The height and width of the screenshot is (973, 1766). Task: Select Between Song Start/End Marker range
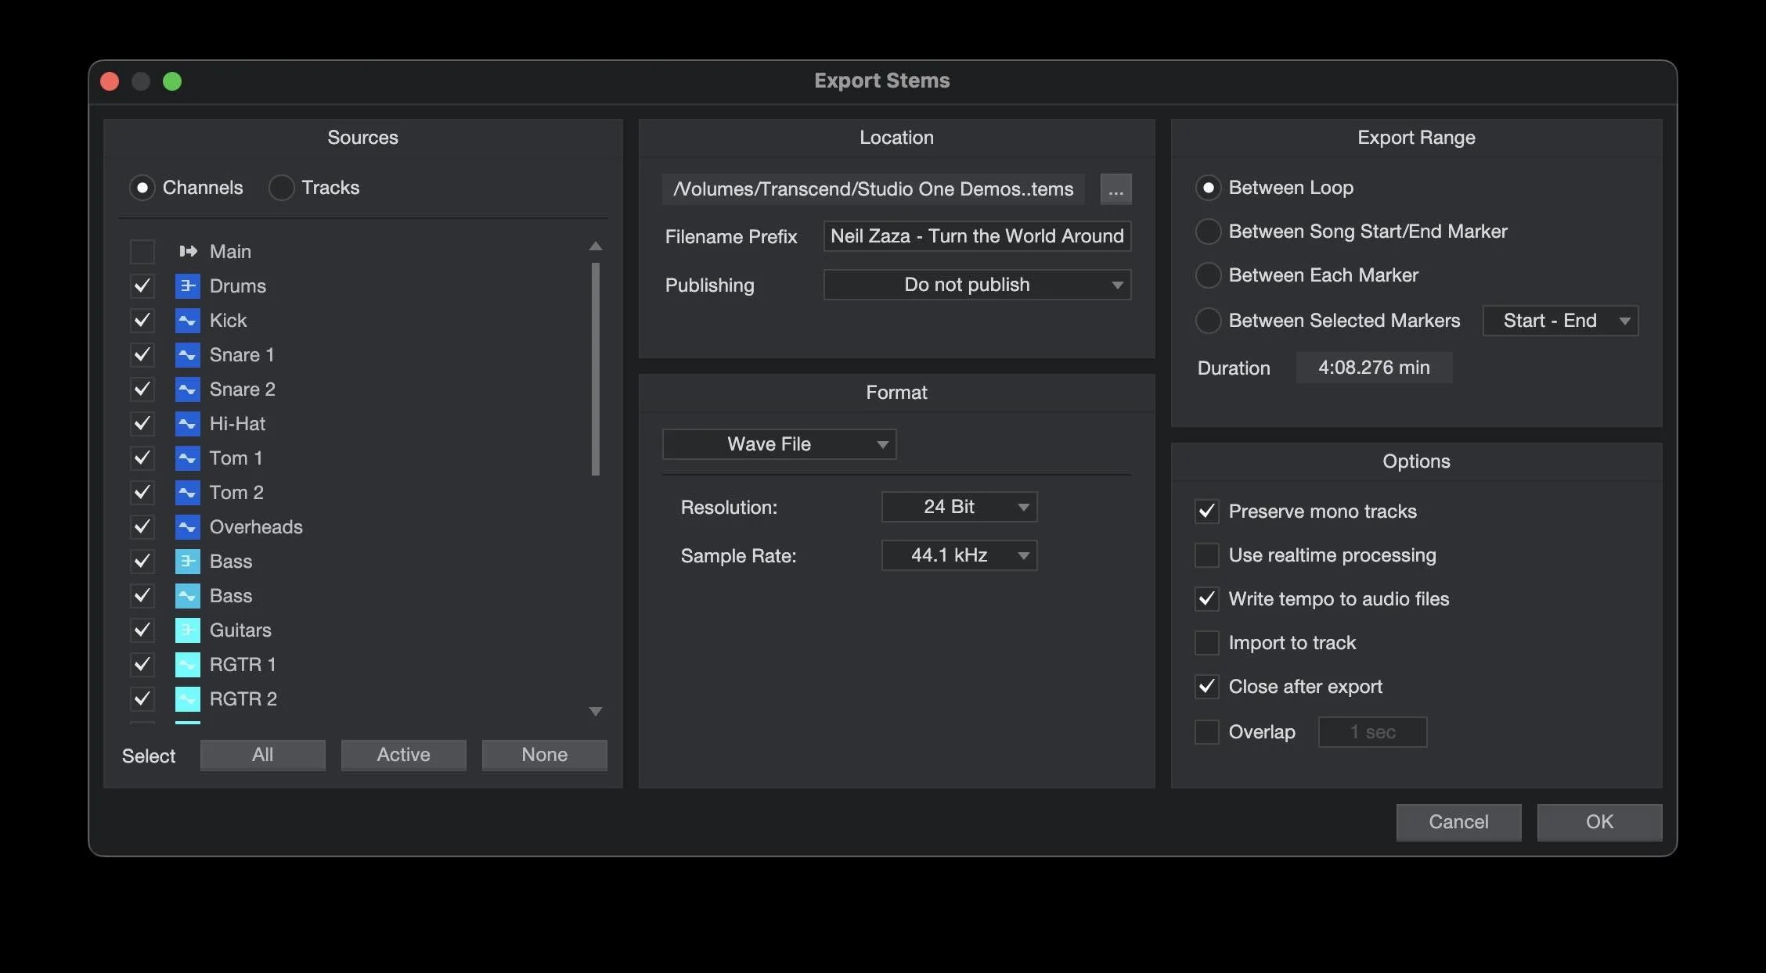coord(1208,231)
